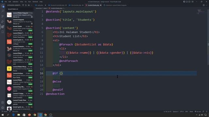
Task: Open Extensions panel more actions menu
Action: (32, 5)
